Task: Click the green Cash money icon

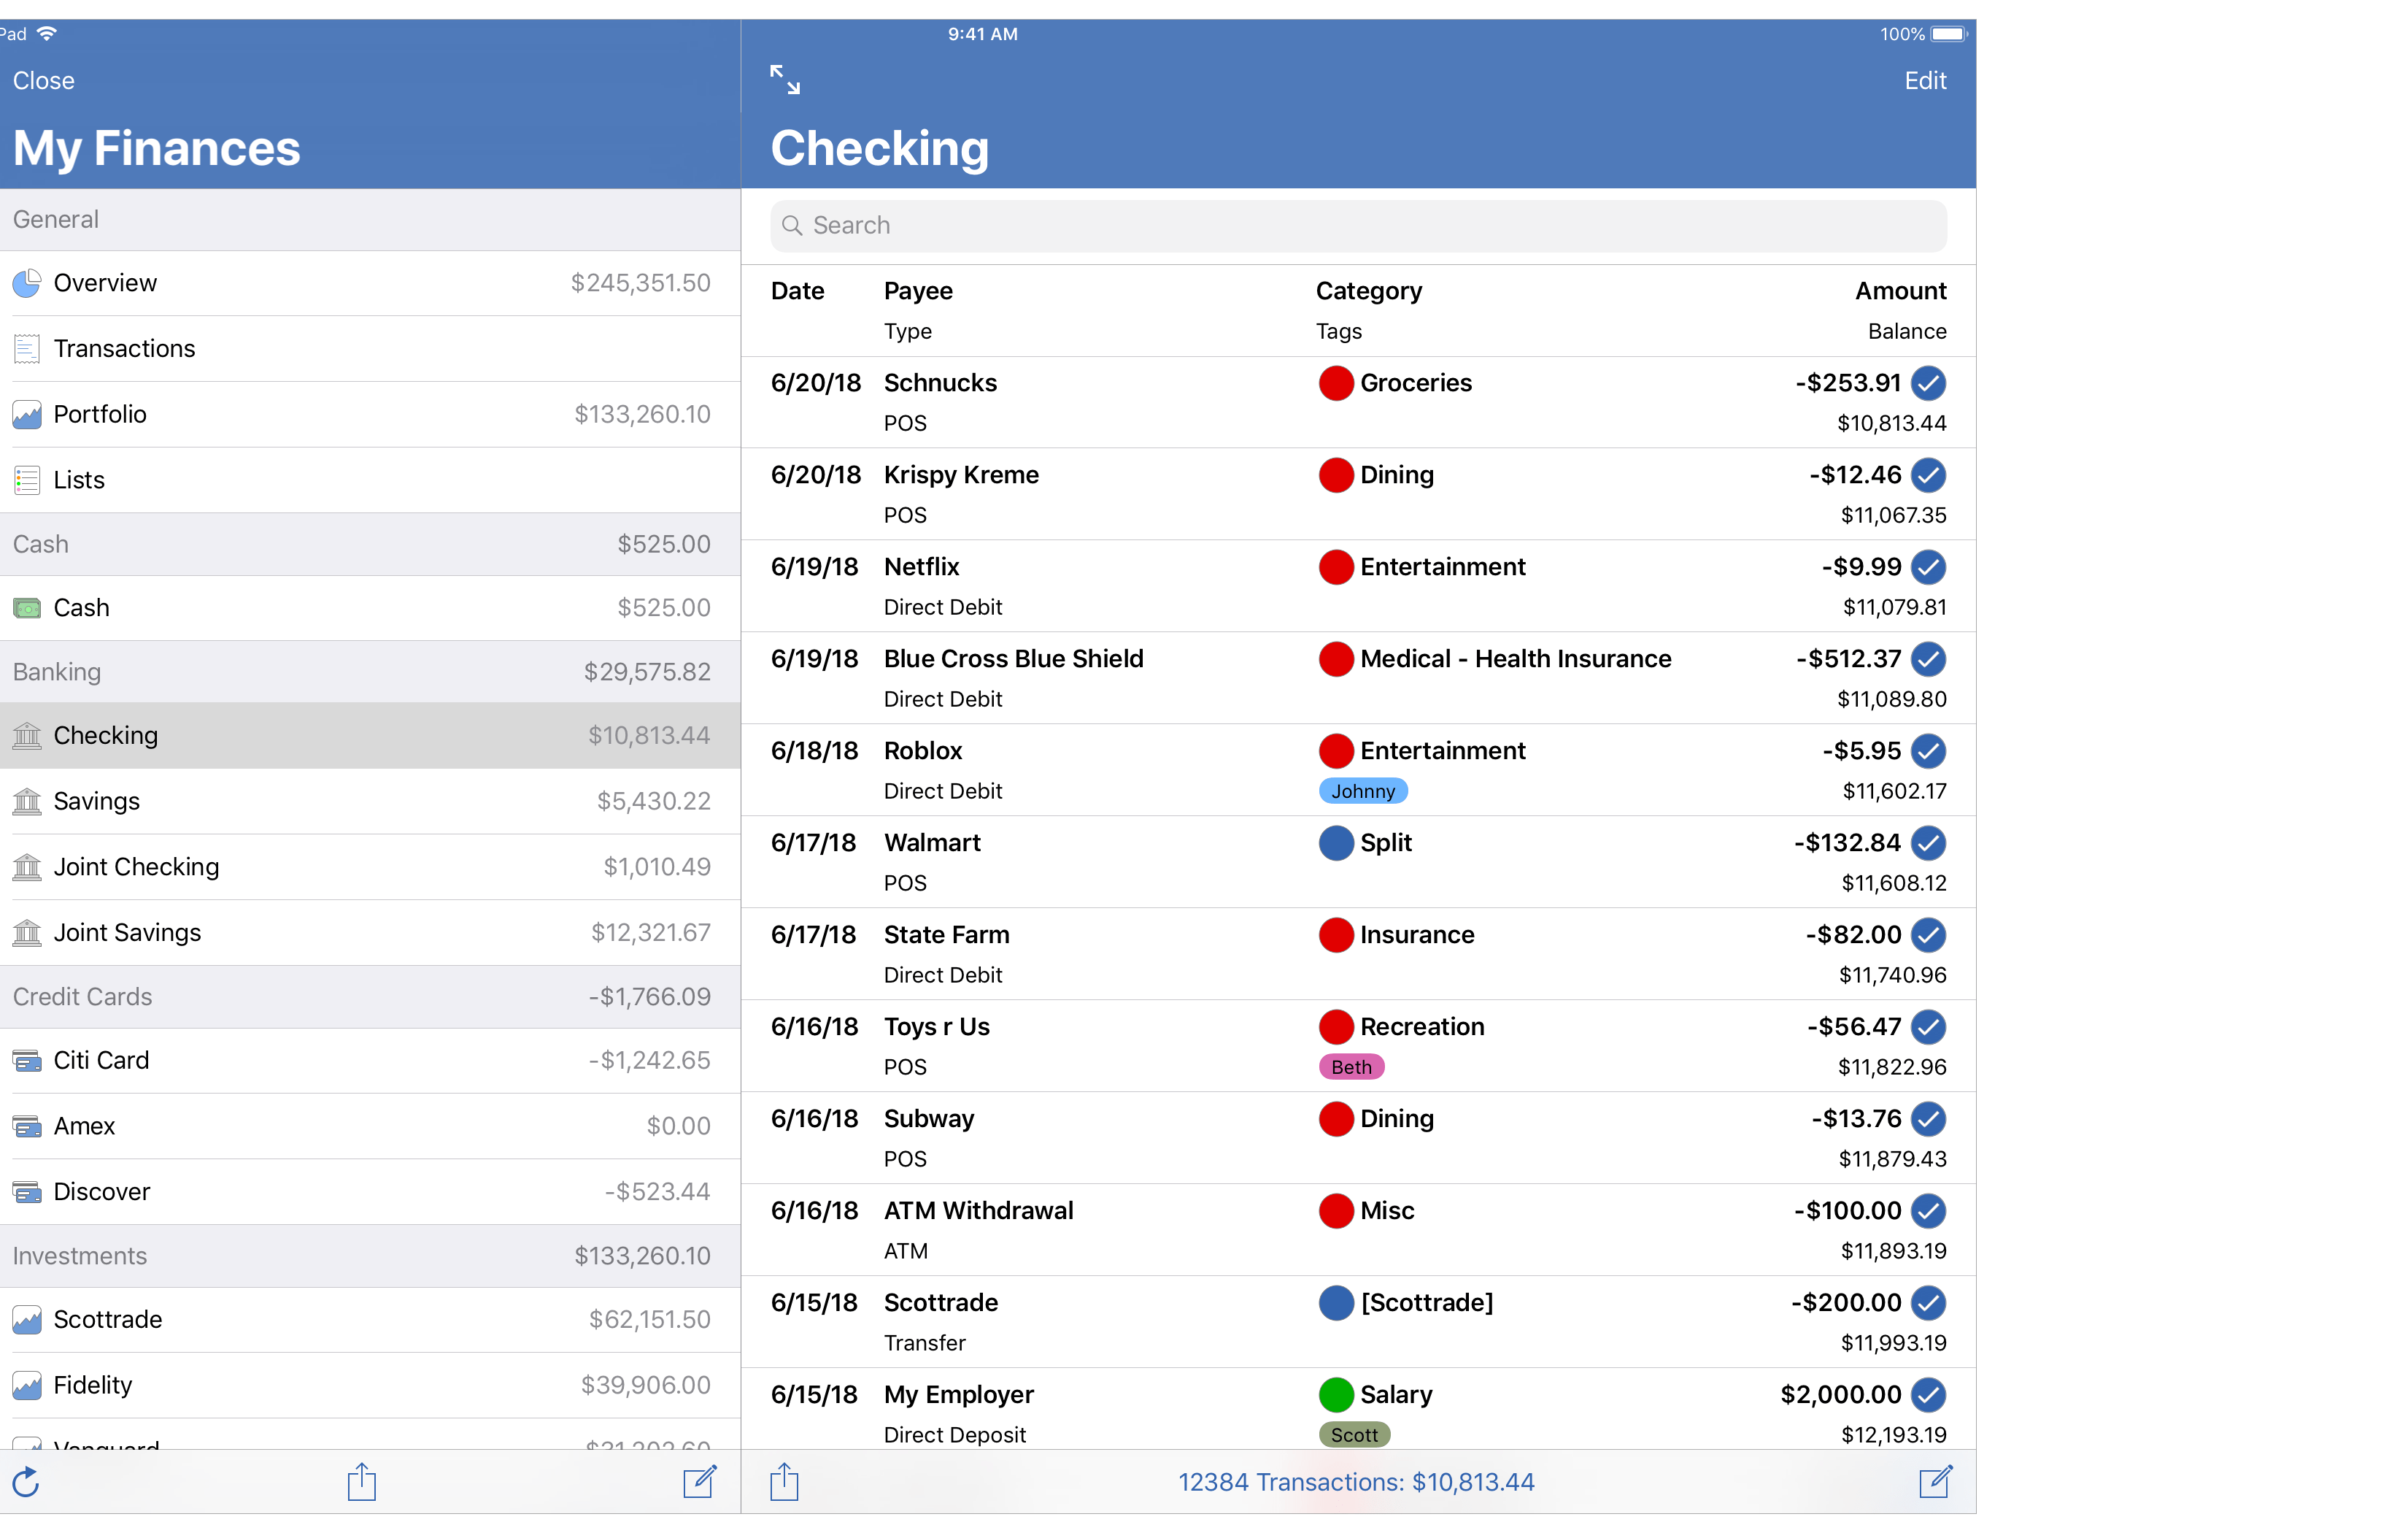Action: pyautogui.click(x=27, y=607)
